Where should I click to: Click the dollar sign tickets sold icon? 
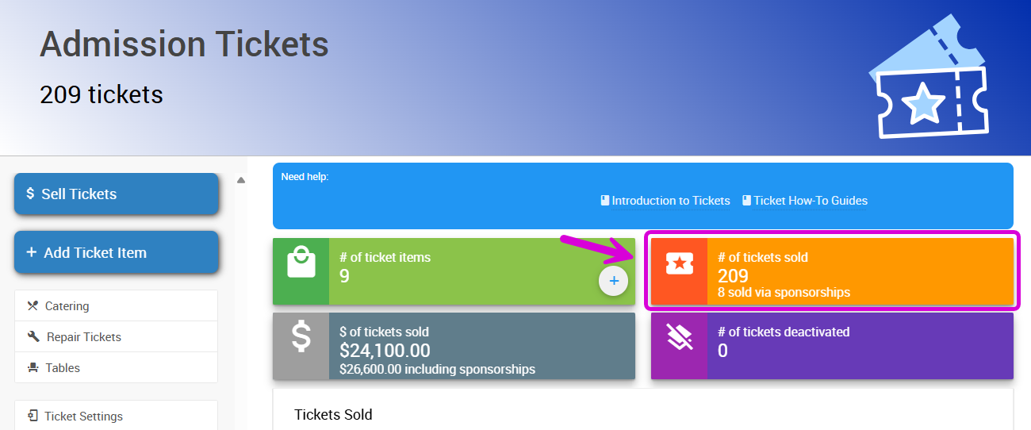(x=301, y=337)
